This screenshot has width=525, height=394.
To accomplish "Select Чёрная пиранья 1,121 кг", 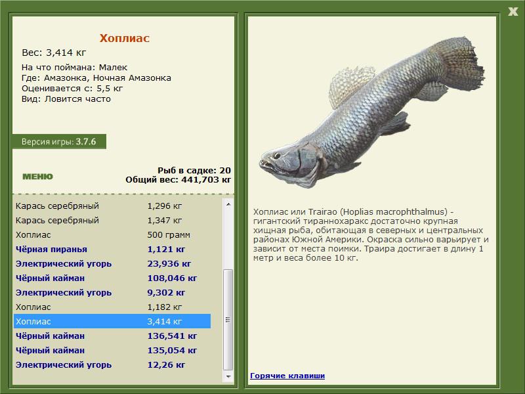I will (x=112, y=250).
